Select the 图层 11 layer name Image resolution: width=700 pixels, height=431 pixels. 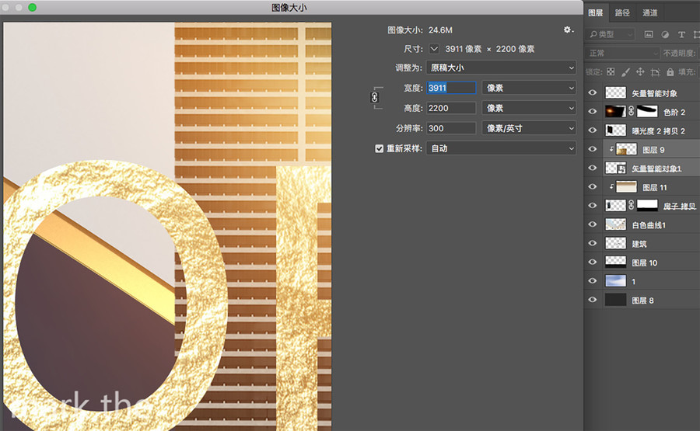point(654,188)
